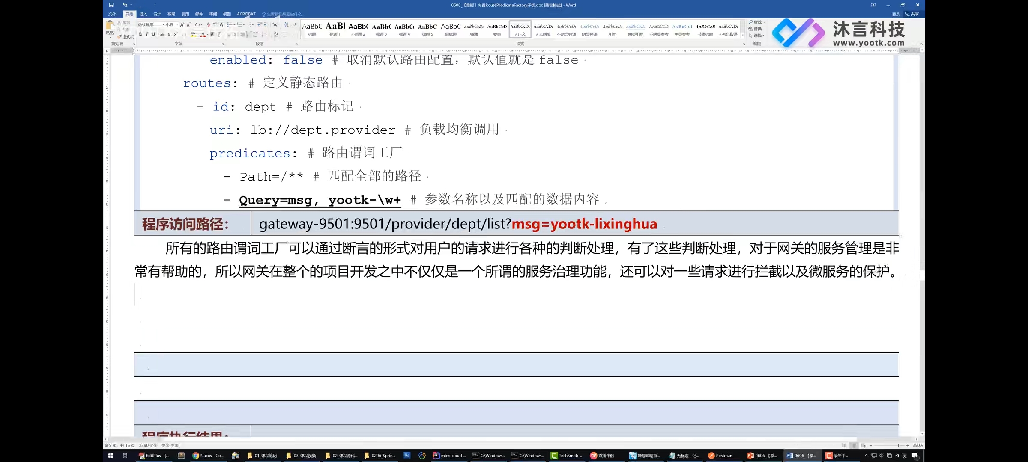Viewport: 1028px width, 462px height.
Task: Click the 2390 个字 word count
Action: tap(148, 445)
